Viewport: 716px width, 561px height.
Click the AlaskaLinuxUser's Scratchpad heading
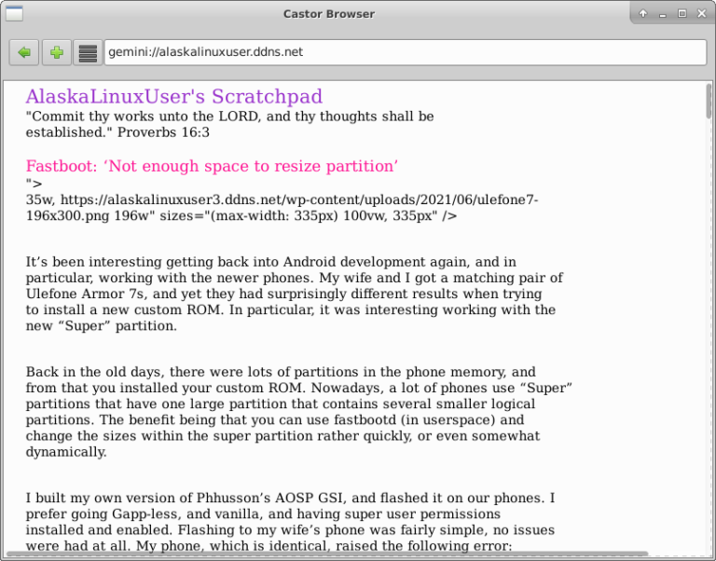173,96
